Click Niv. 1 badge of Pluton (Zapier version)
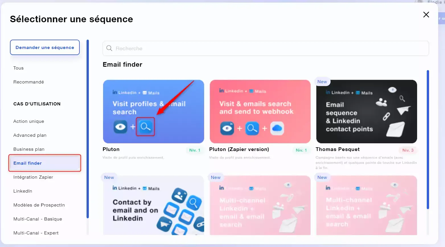The width and height of the screenshot is (445, 247). 301,150
